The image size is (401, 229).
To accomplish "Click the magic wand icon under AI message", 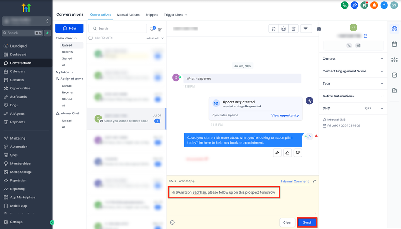I will pos(277,153).
